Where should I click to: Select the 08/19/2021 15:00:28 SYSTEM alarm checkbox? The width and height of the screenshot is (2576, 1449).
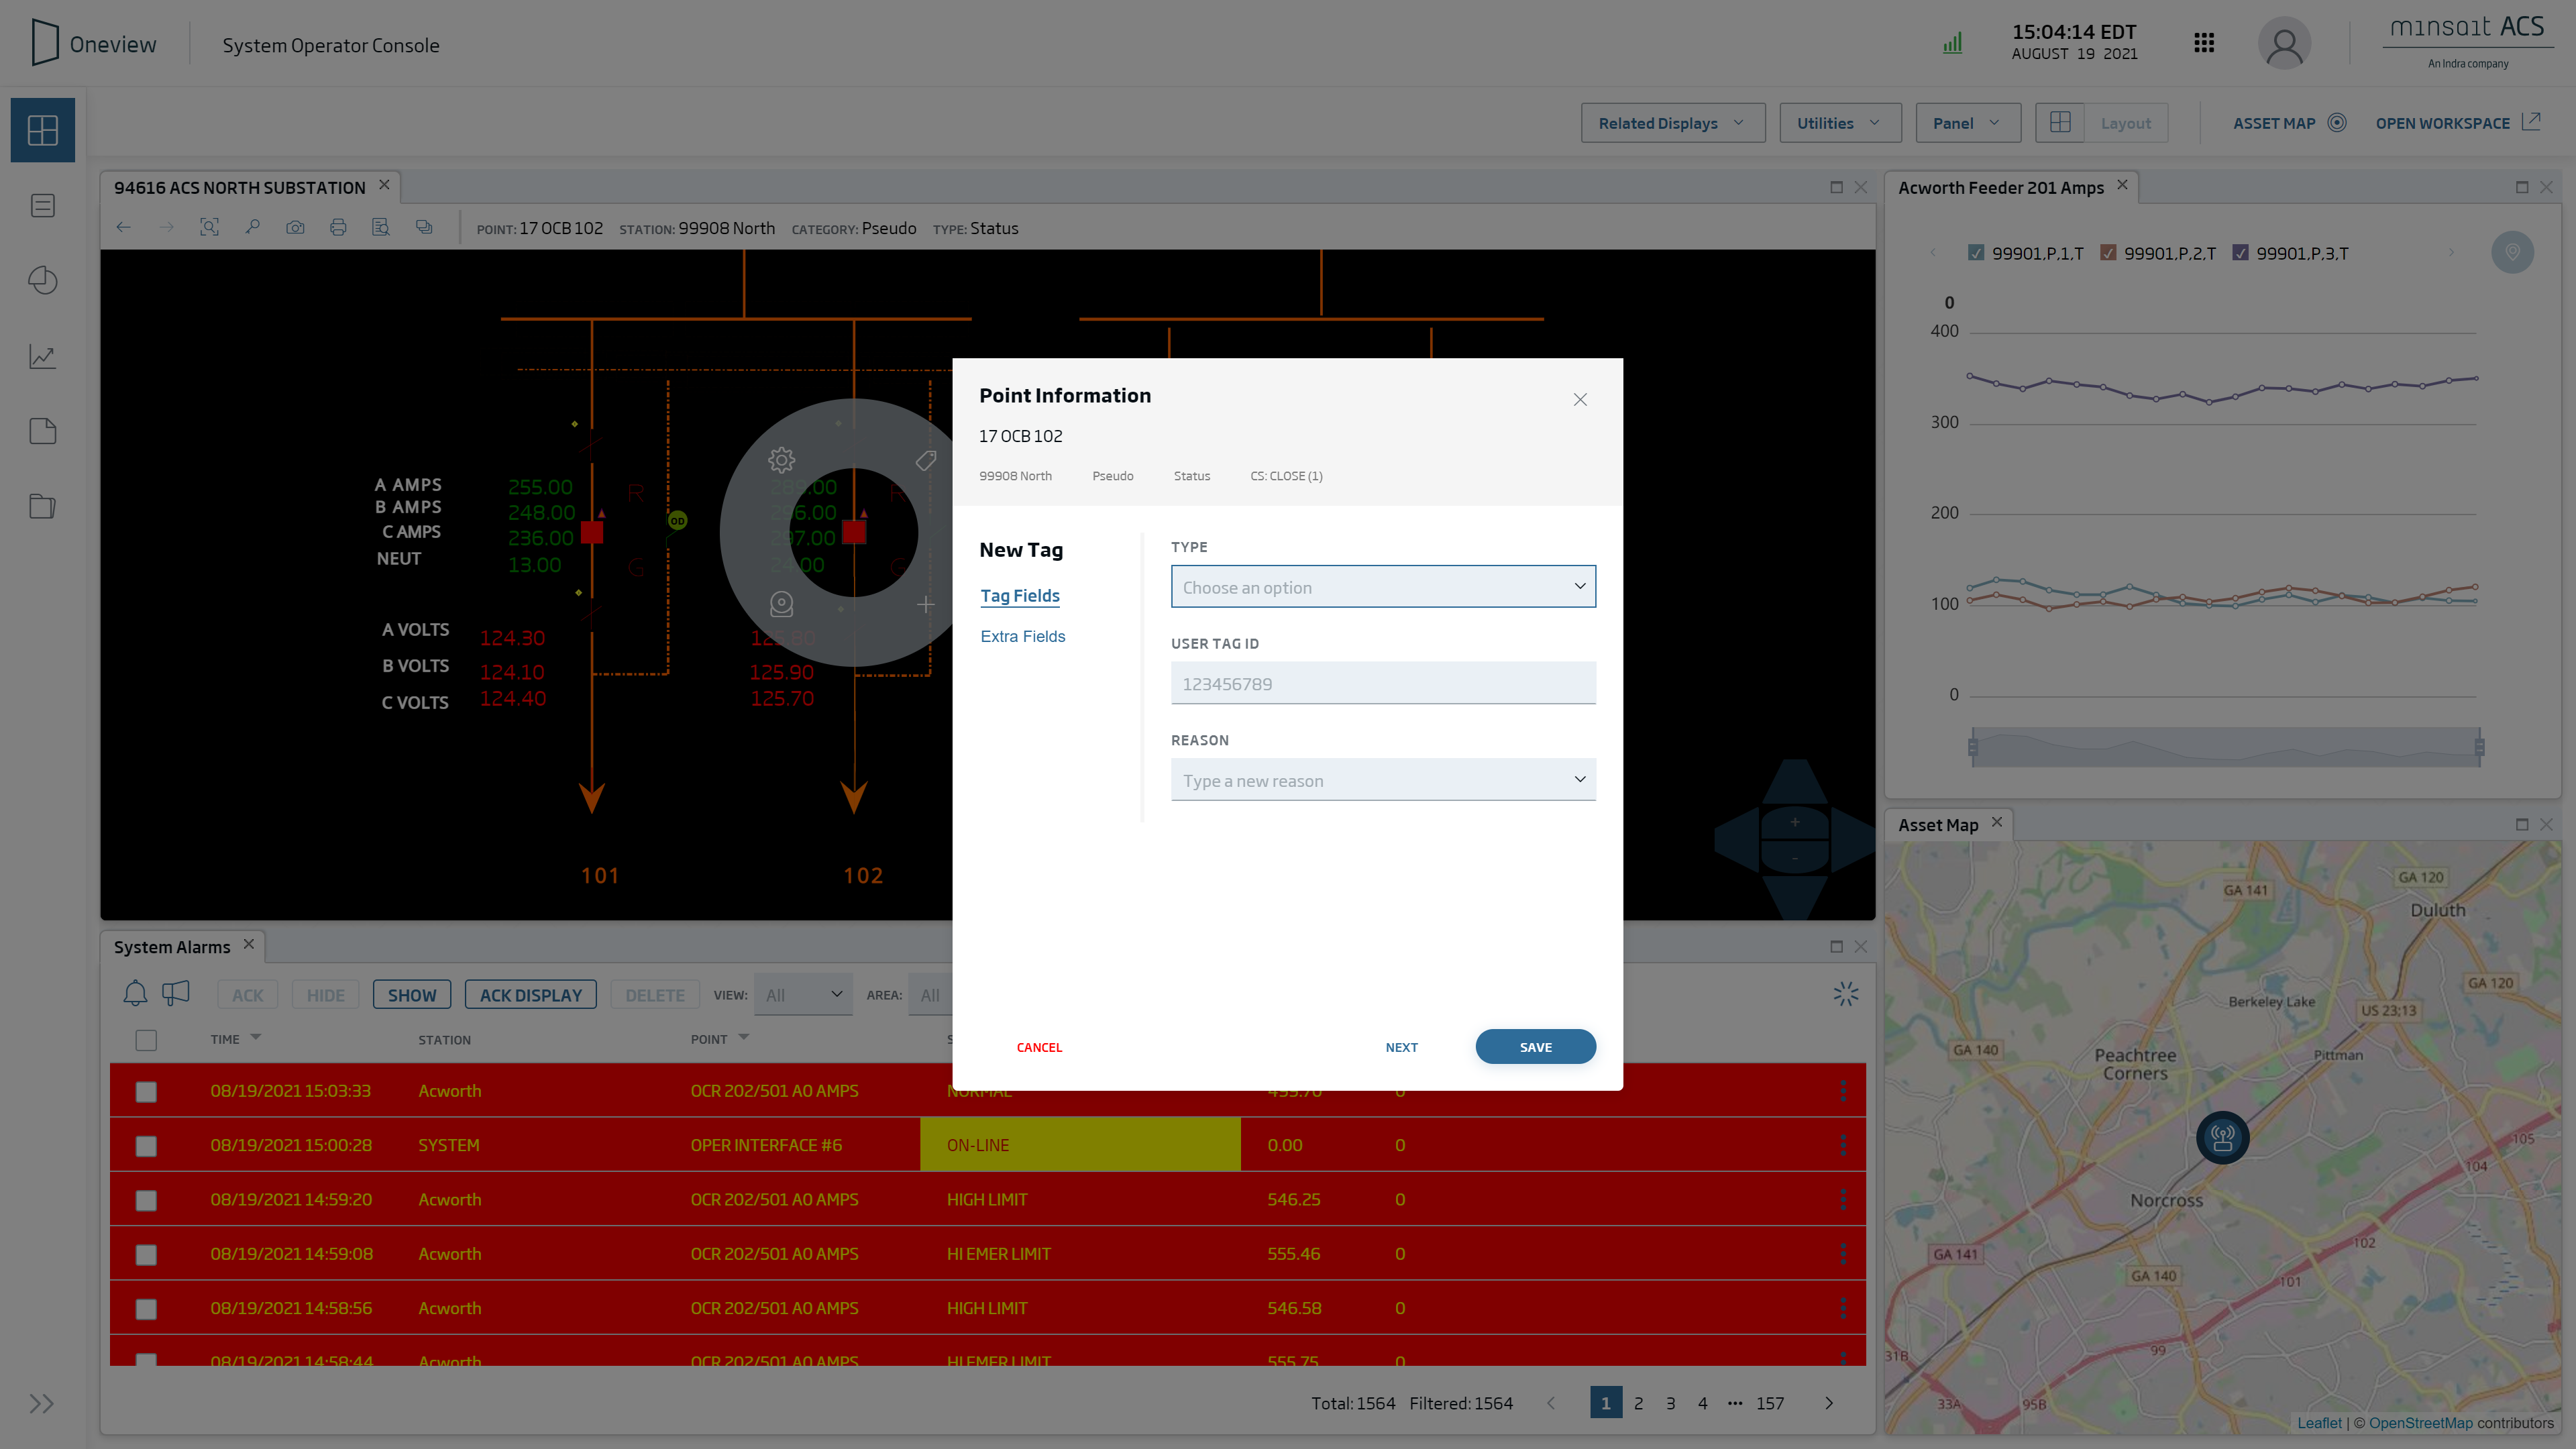146,1145
